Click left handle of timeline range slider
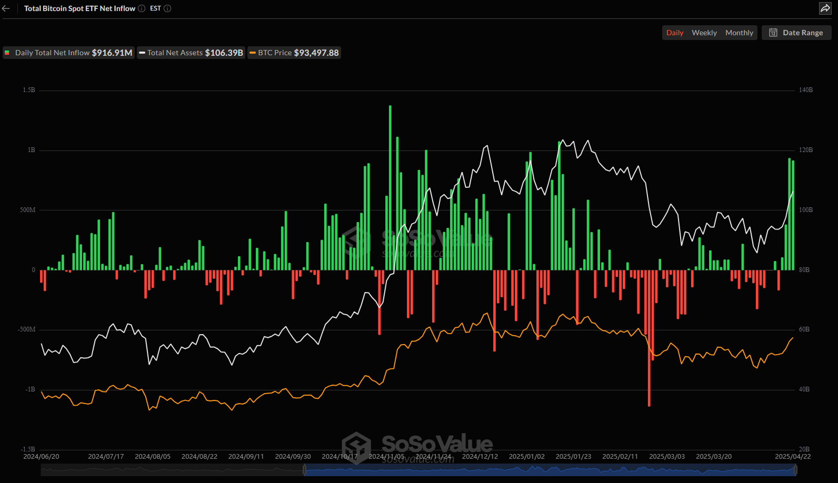 (304, 470)
